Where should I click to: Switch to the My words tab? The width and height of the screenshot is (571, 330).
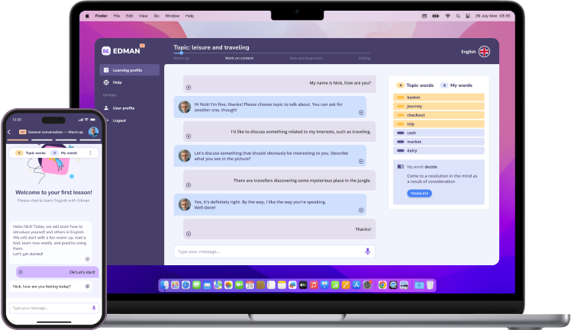tap(457, 85)
